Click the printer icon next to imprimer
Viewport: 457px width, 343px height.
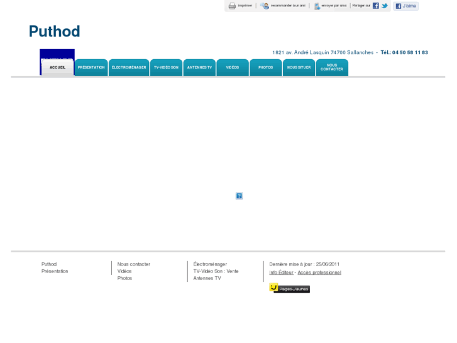(232, 6)
